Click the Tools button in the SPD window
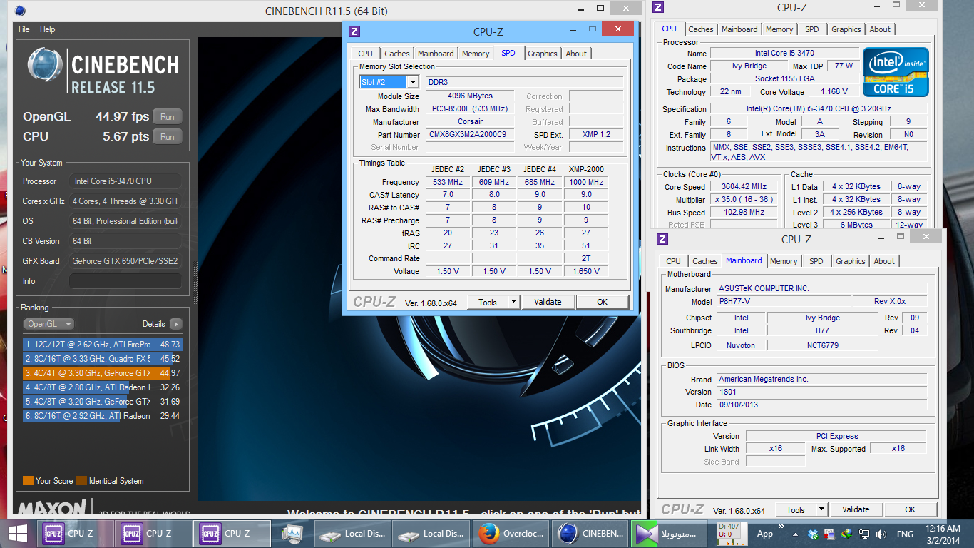This screenshot has width=974, height=548. coord(488,302)
